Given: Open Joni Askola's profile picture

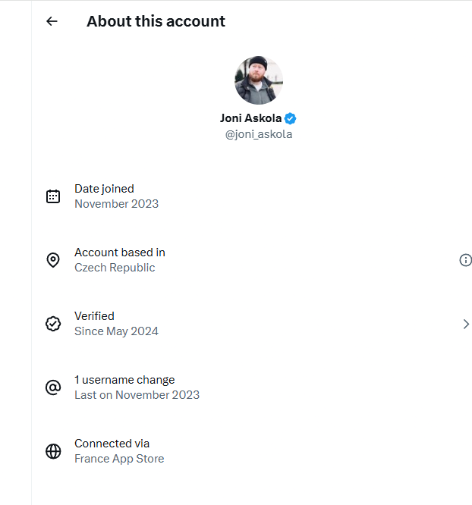Looking at the screenshot, I should (x=259, y=80).
